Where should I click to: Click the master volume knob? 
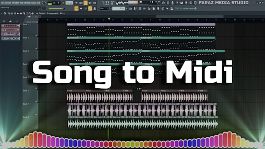coord(44,3)
